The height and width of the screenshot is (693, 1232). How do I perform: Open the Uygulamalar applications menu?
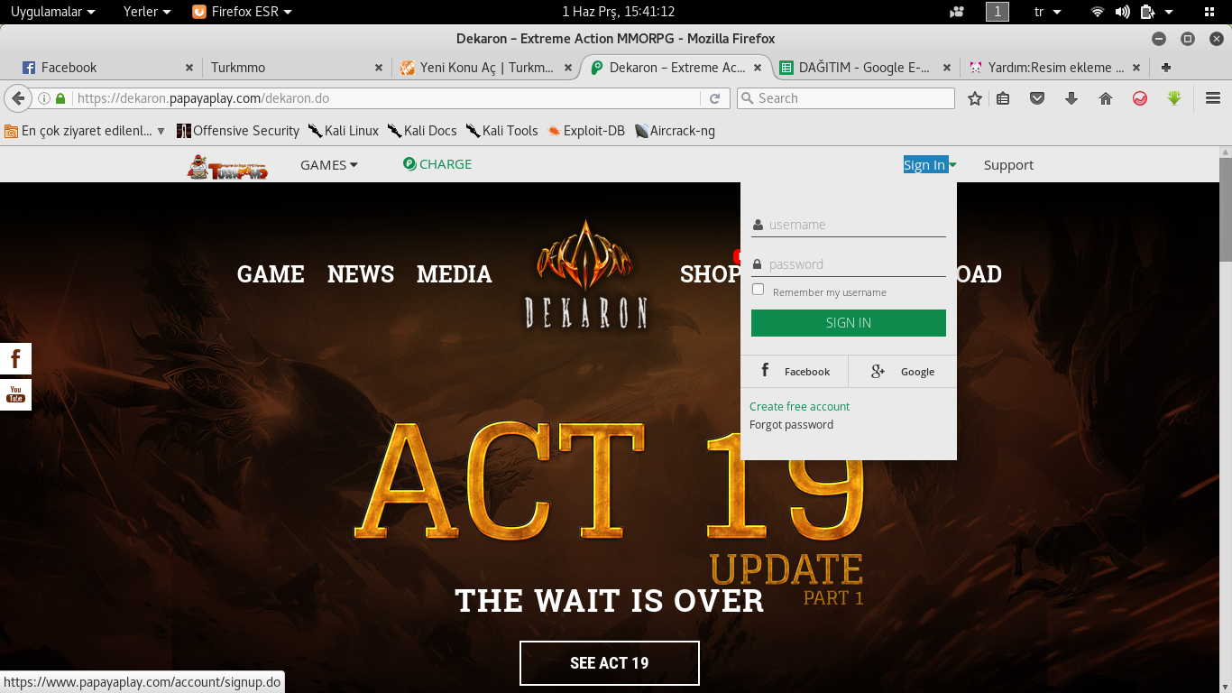click(53, 12)
